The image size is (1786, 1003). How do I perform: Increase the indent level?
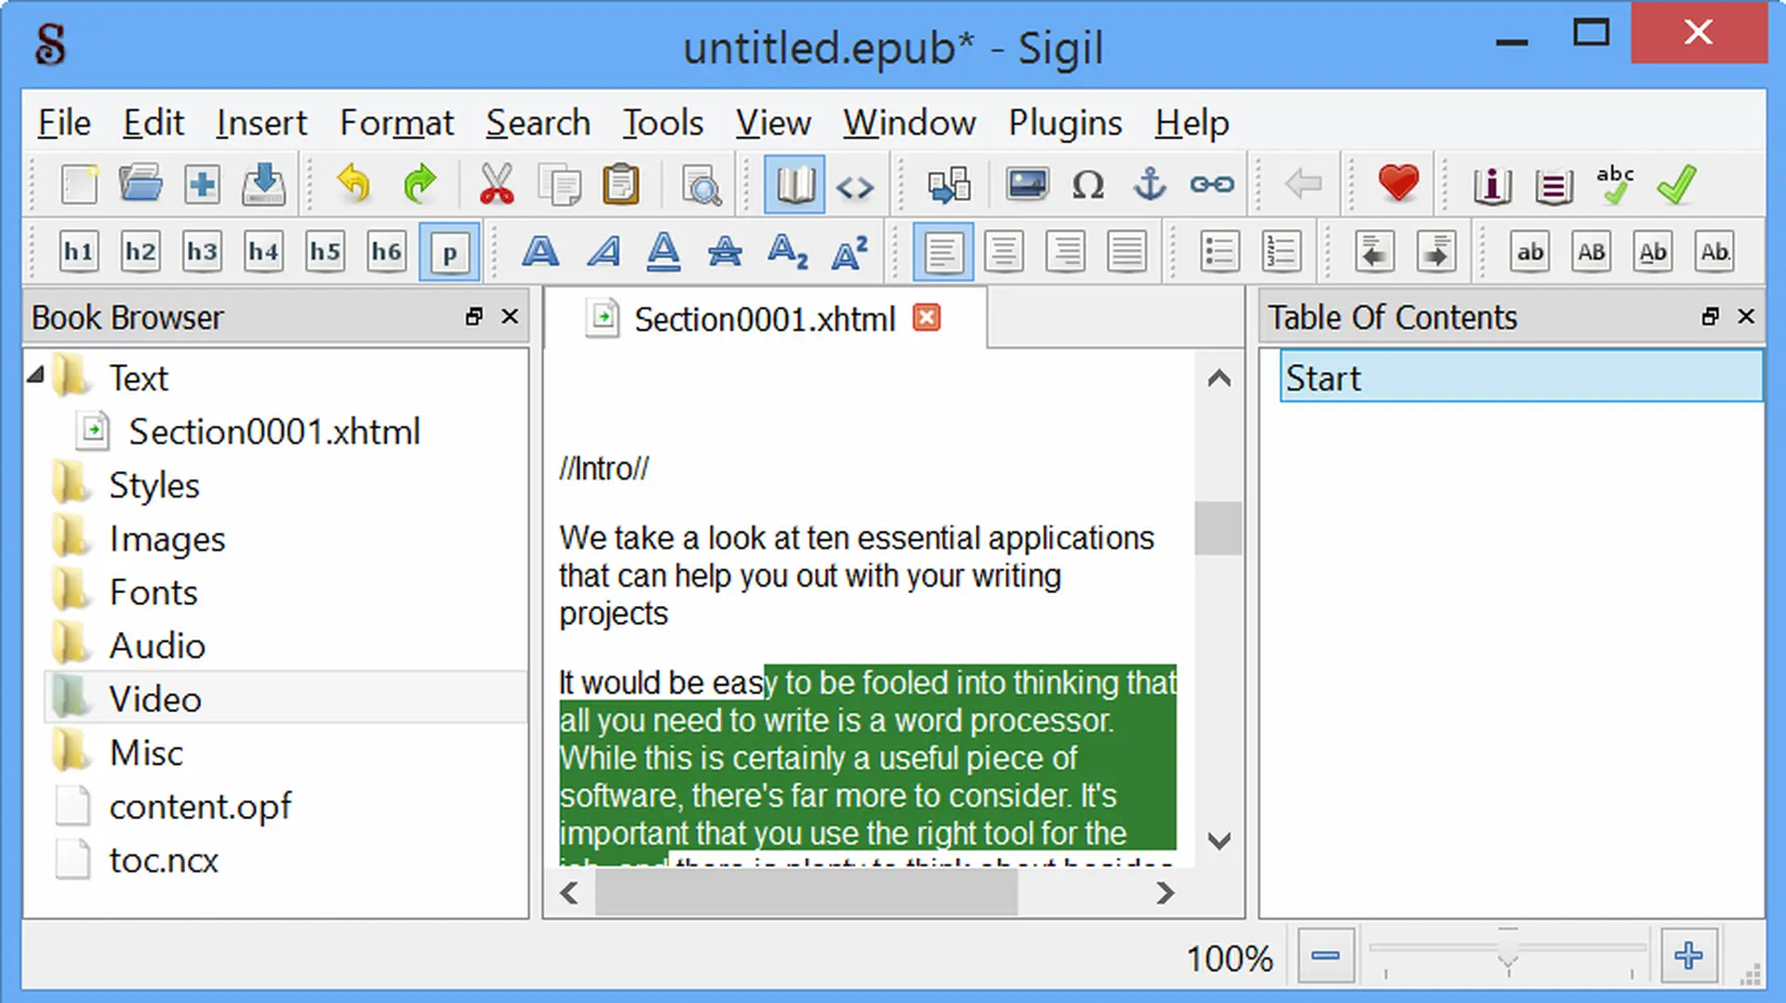tap(1437, 252)
